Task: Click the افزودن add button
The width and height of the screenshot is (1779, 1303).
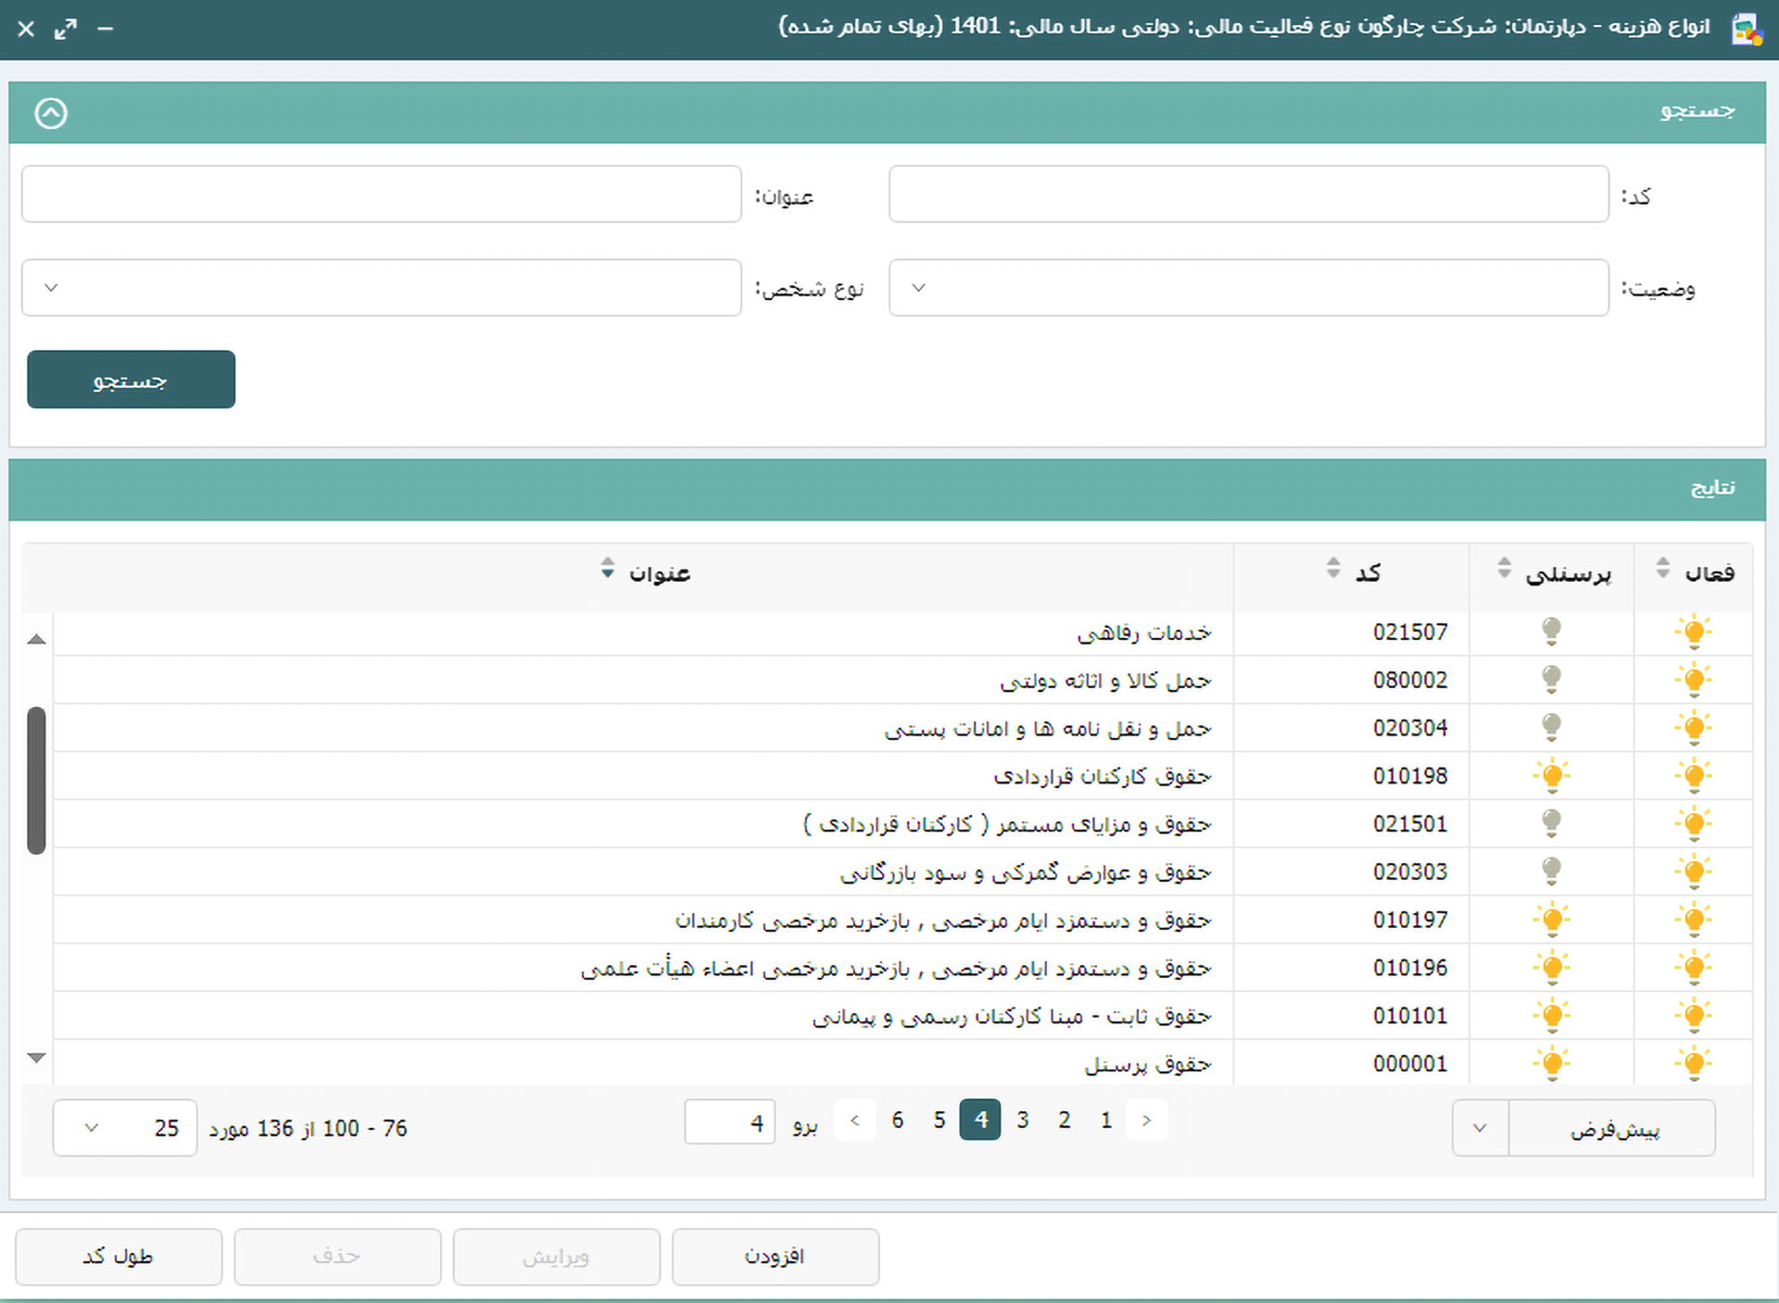Action: 775,1257
